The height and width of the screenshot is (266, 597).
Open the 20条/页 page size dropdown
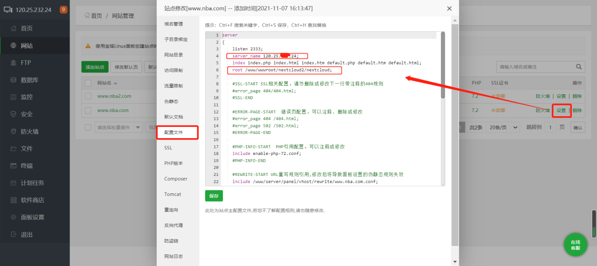(x=503, y=127)
